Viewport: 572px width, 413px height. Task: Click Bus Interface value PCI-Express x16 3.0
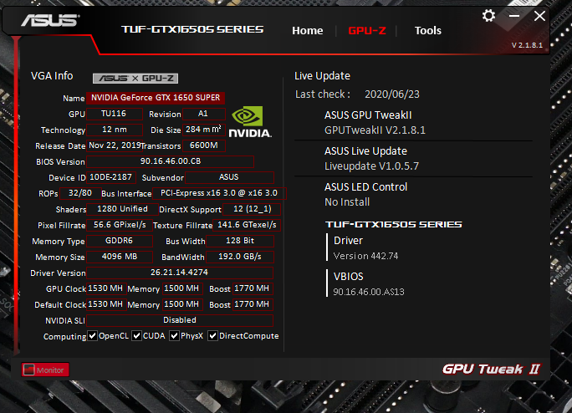coord(219,193)
